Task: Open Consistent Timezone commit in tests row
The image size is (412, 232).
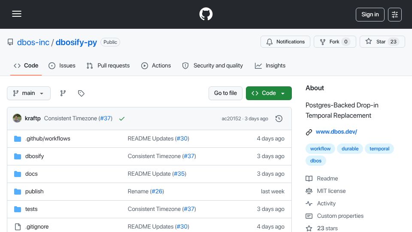Action: tap(154, 209)
